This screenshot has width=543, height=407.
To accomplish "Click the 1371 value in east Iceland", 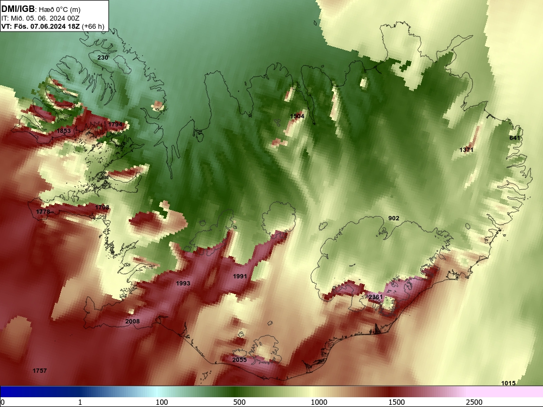I will [466, 150].
